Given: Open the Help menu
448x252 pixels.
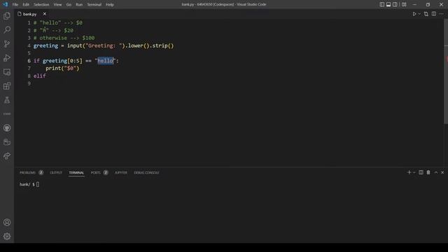Looking at the screenshot, I should [x=110, y=5].
